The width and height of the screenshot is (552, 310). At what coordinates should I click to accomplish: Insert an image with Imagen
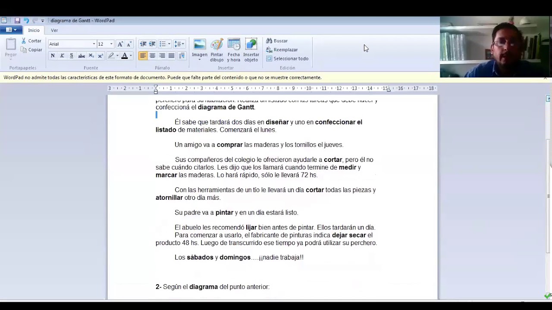(x=200, y=47)
